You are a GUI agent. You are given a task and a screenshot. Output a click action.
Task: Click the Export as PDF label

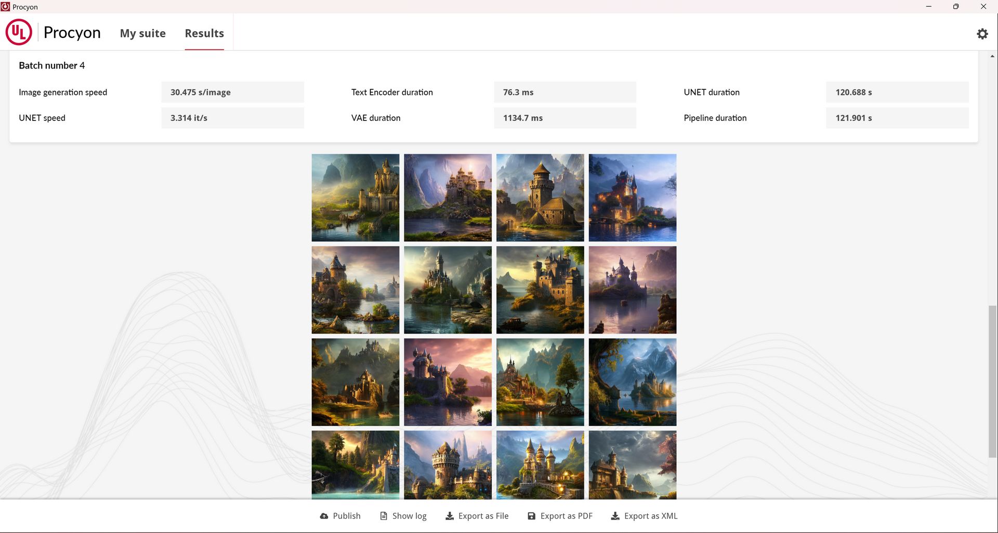click(567, 516)
